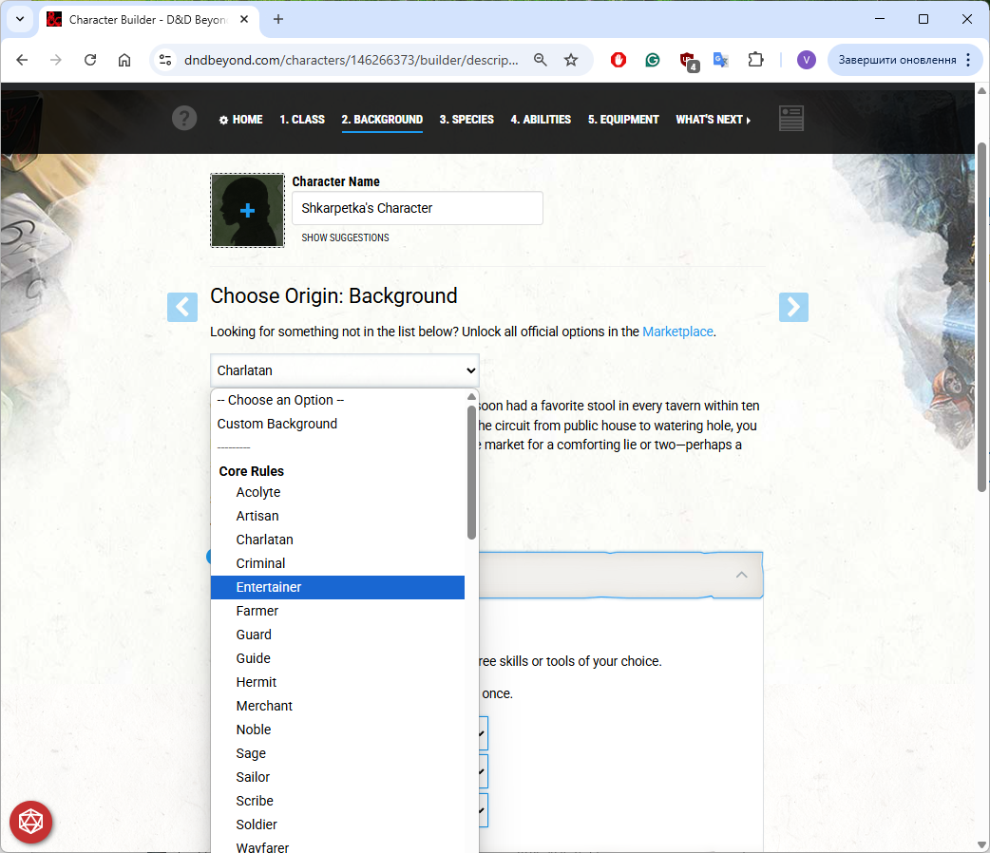Switch to the 3. Species tab
The image size is (990, 853).
[466, 120]
